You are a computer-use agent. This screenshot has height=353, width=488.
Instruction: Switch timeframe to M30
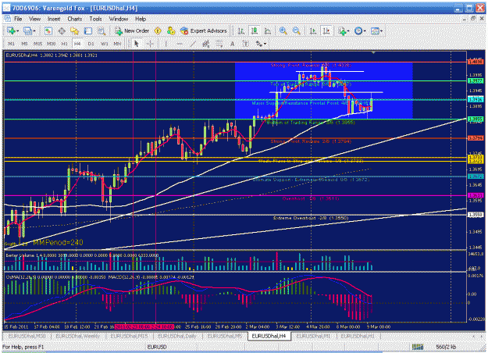click(x=51, y=44)
